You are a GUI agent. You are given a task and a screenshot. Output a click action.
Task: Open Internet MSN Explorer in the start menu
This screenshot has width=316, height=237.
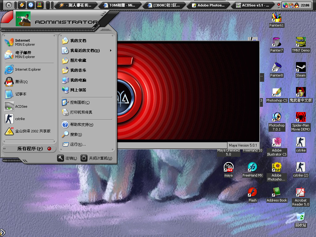29,42
